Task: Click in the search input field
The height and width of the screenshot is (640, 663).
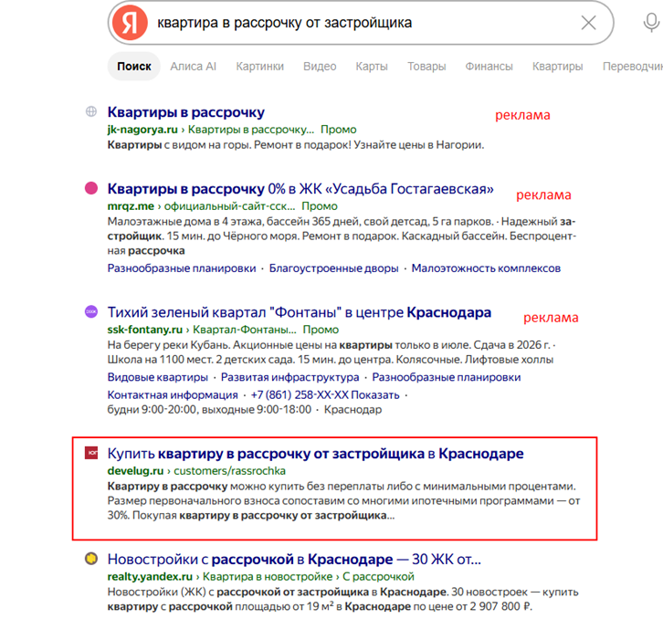Action: (x=363, y=23)
